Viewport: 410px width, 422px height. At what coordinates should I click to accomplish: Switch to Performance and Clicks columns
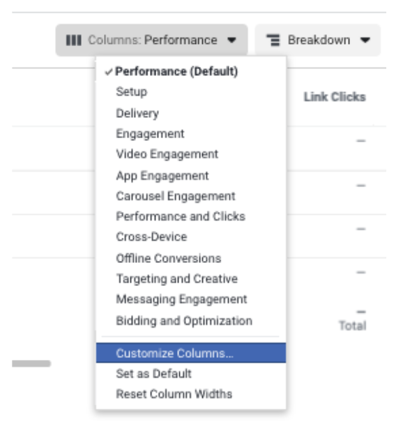[x=191, y=217]
